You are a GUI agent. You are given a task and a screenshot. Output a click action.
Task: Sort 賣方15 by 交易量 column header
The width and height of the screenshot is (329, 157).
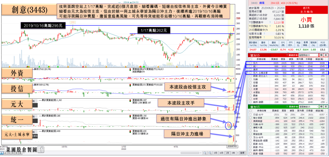pyautogui.click(x=309, y=111)
